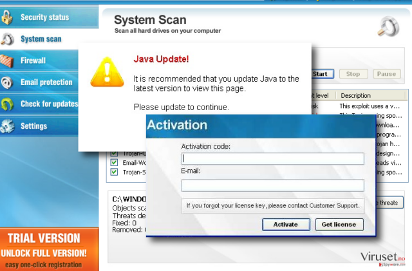
Task: Uncheck the Email-Wo threat checkbox
Action: 114,162
